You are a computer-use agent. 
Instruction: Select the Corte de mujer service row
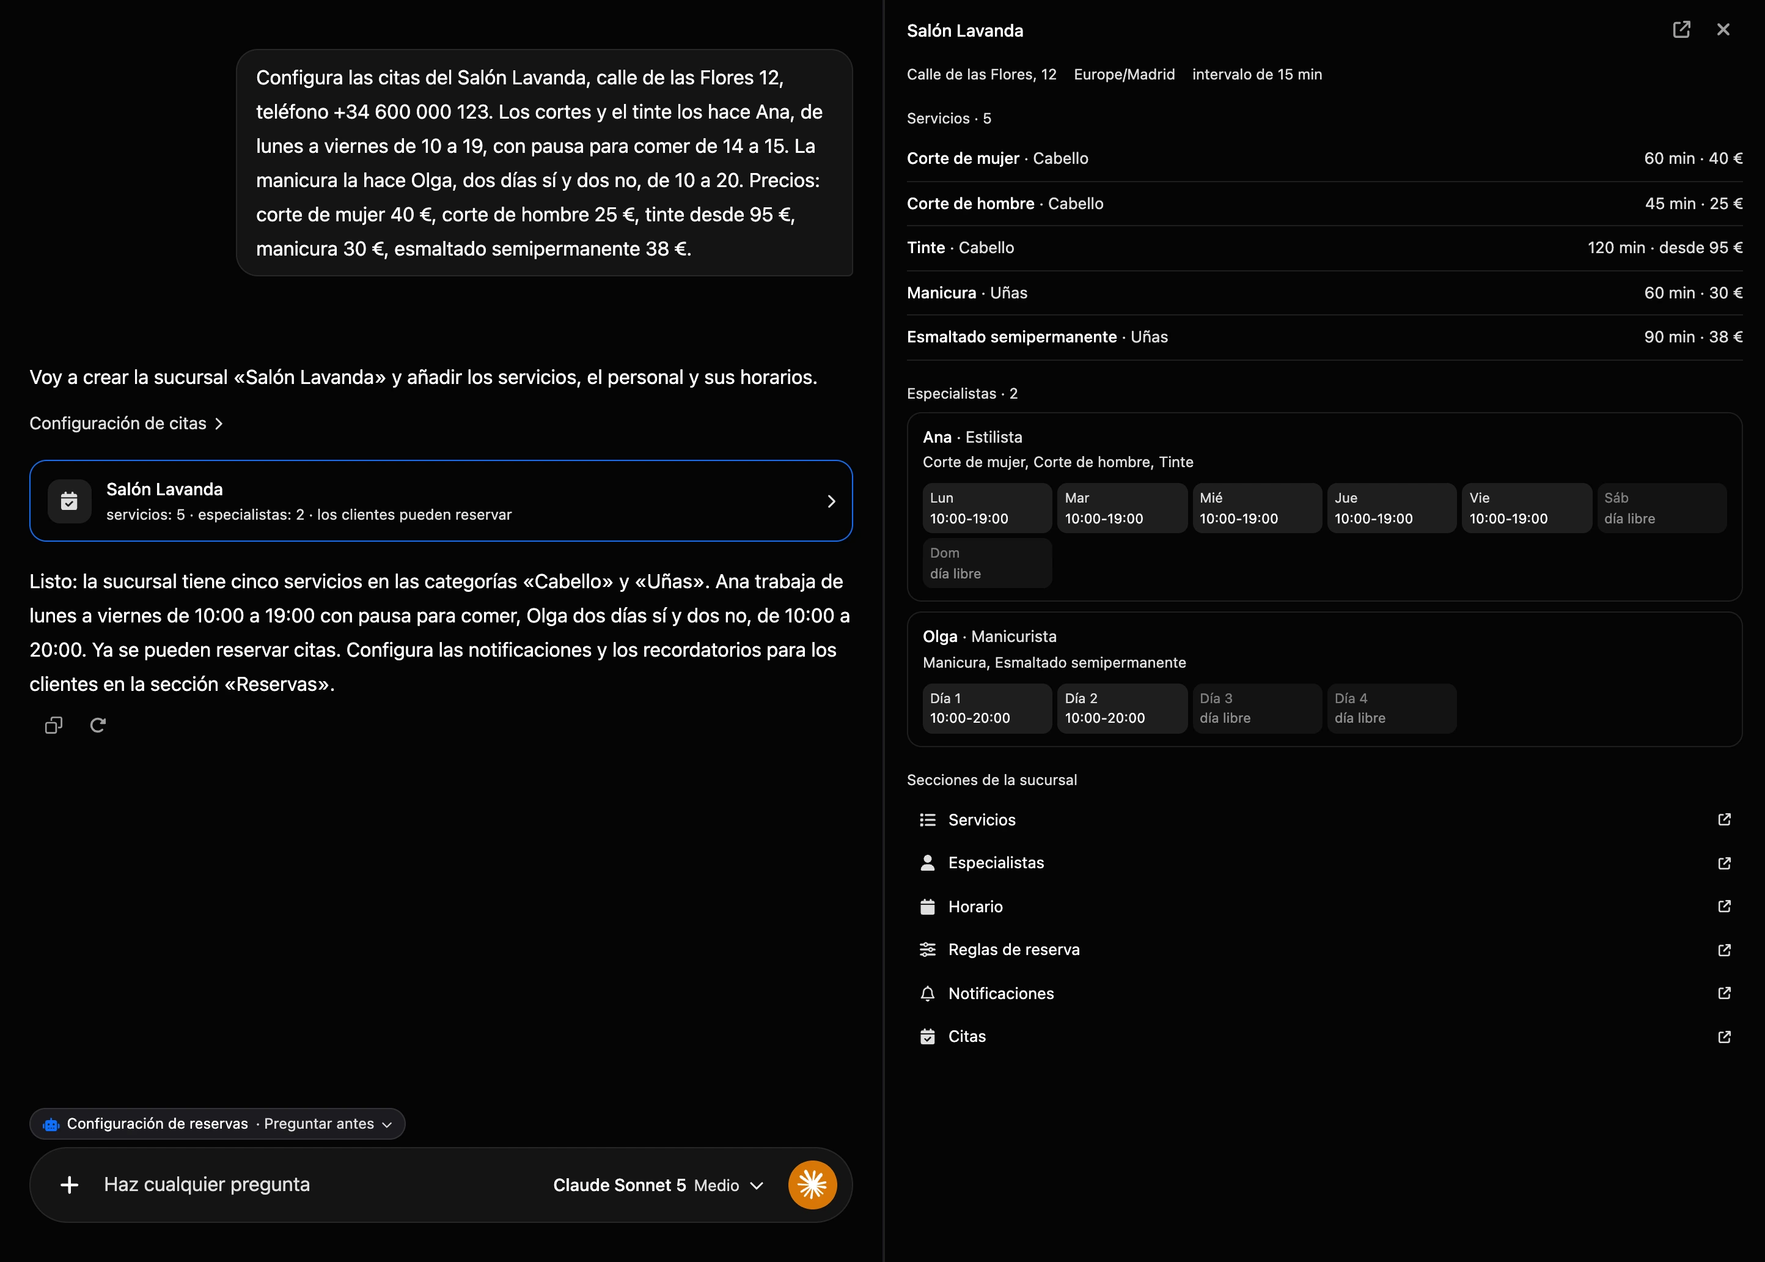point(1325,158)
